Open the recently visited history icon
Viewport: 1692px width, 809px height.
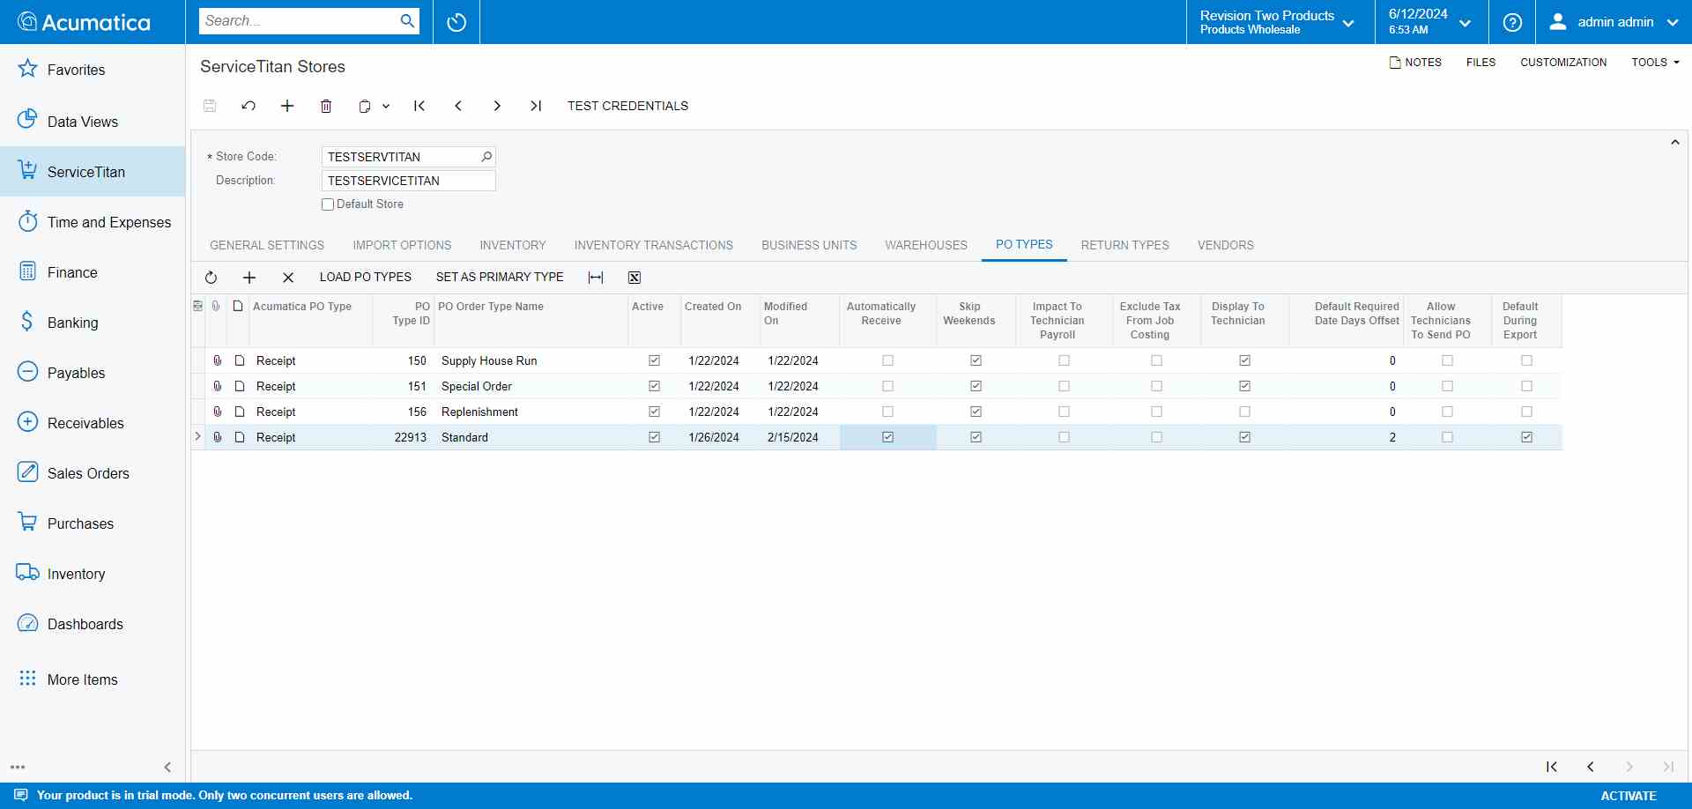pyautogui.click(x=456, y=22)
